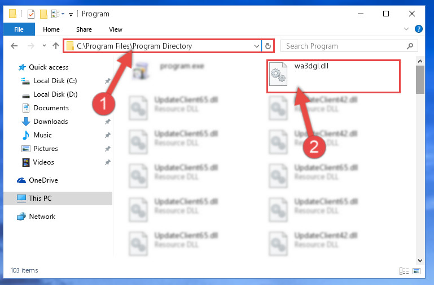
Task: Open Local Disk (C:) in Quick access
Action: [x=55, y=81]
